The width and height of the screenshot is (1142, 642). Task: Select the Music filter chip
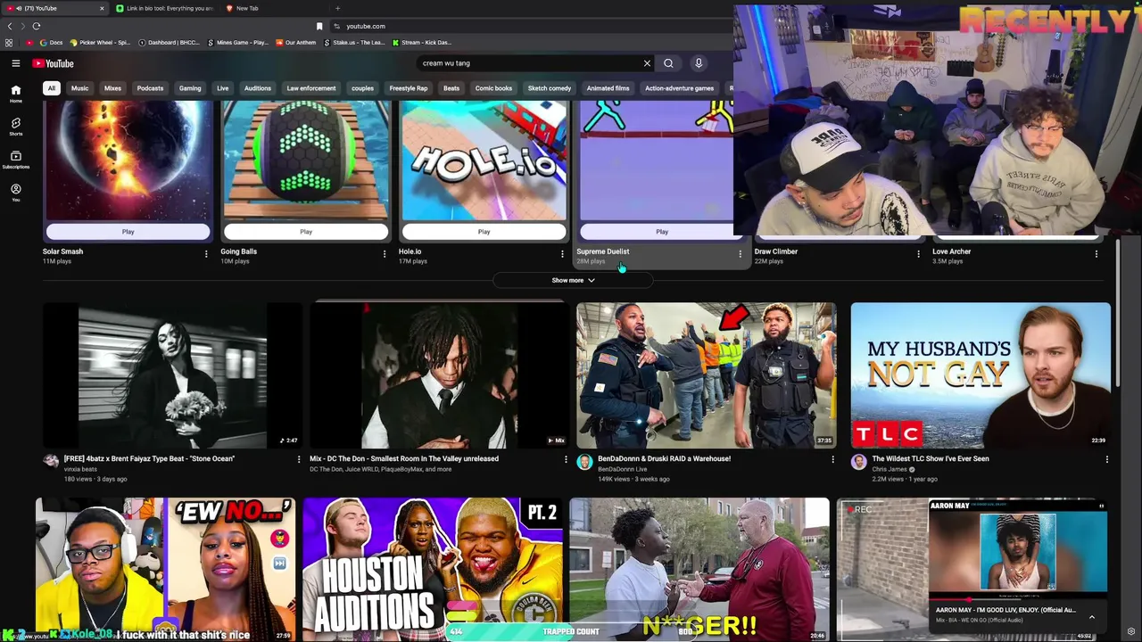(x=79, y=88)
